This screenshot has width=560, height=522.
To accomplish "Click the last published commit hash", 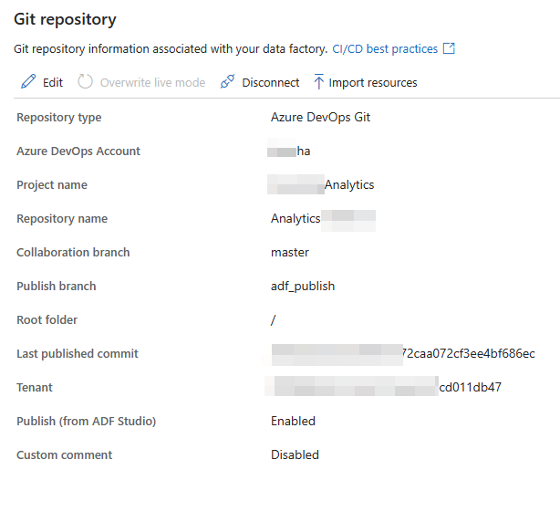I will point(403,354).
